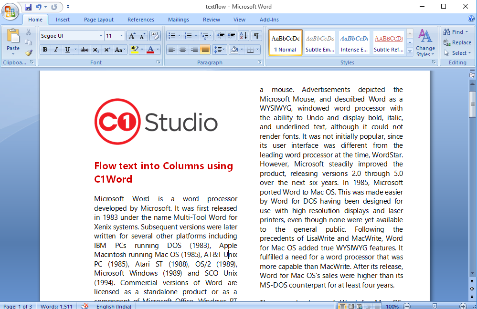Sort the selected text alphabetically

pos(244,36)
